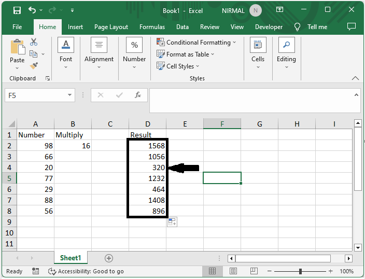The image size is (365, 279).
Task: Click the Redo arrow icon
Action: click(x=52, y=10)
